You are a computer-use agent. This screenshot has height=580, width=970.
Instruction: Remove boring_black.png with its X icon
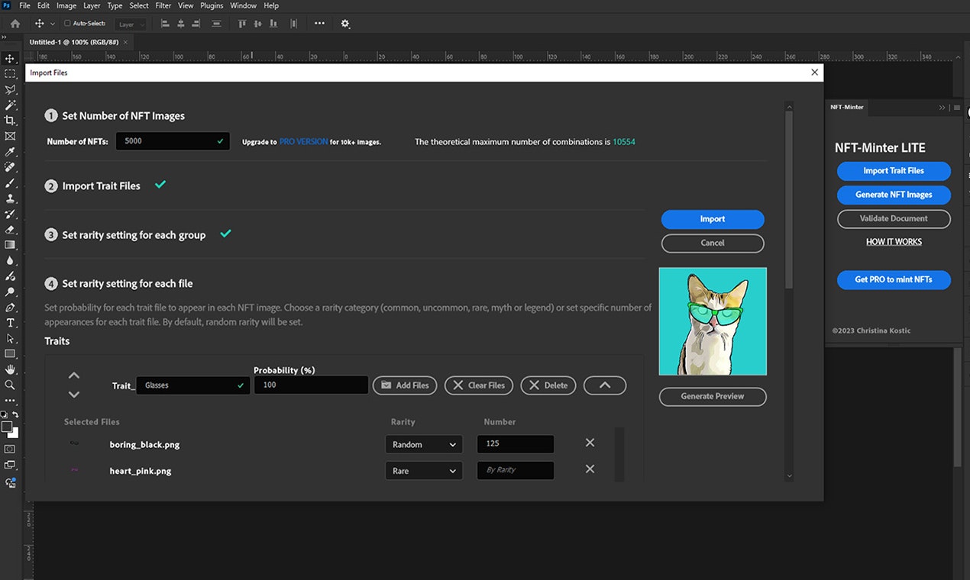(x=590, y=443)
